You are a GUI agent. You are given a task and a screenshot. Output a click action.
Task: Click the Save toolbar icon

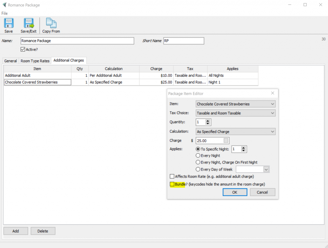click(x=9, y=25)
